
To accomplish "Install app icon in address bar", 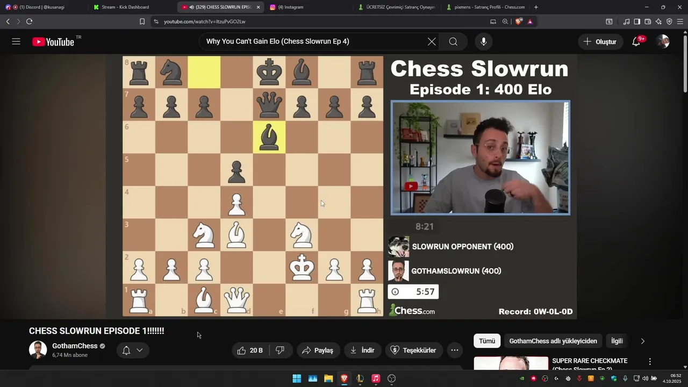I will 493,21.
